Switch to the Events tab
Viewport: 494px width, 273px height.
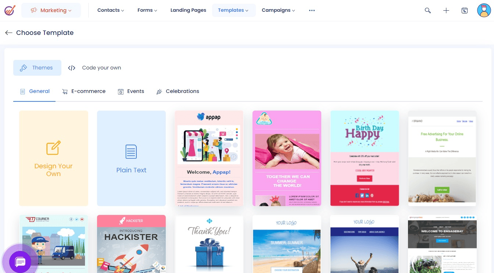pos(131,91)
